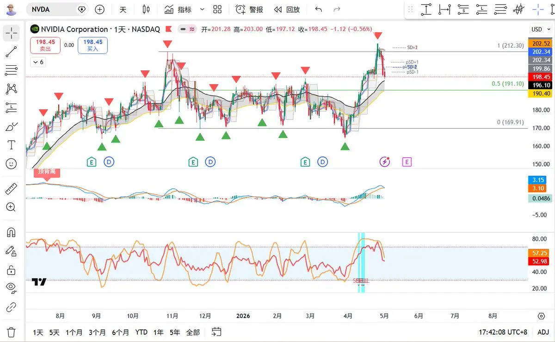The width and height of the screenshot is (555, 342).
Task: Click the 198.45 买入 buy button
Action: pos(93,45)
